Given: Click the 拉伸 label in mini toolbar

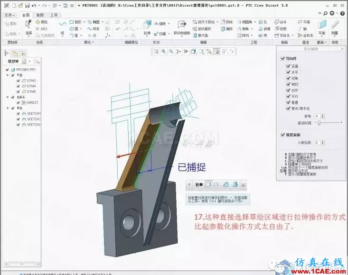Looking at the screenshot, I should point(199,184).
